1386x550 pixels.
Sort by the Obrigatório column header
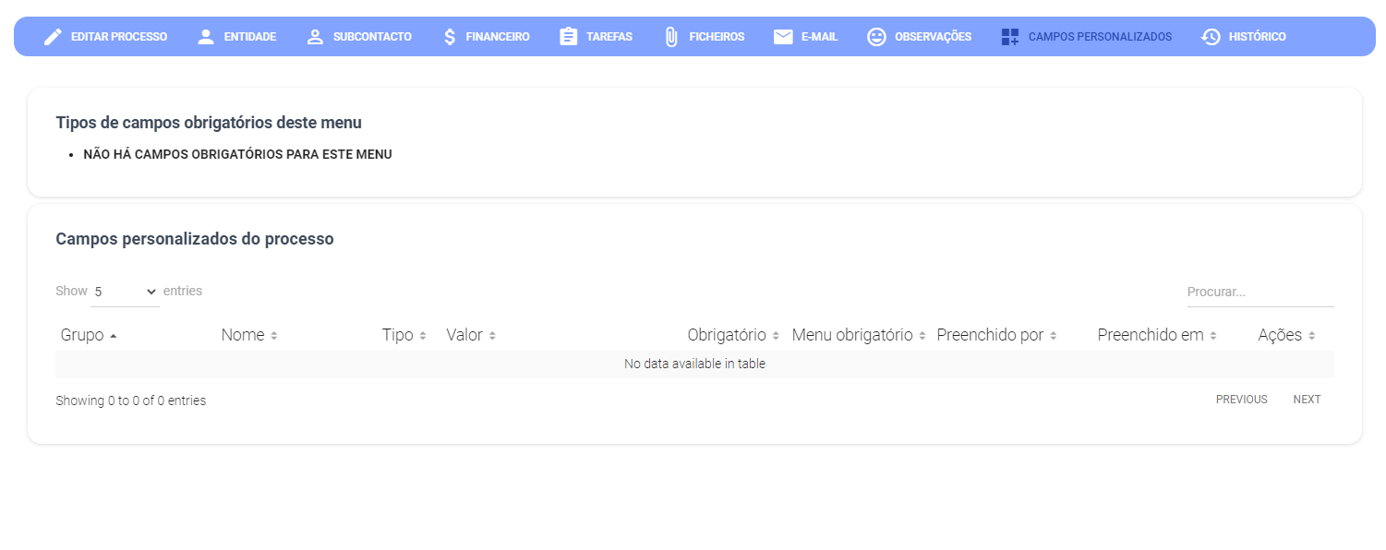[727, 335]
